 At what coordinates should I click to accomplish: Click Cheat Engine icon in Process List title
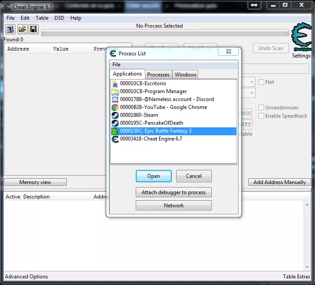[113, 54]
